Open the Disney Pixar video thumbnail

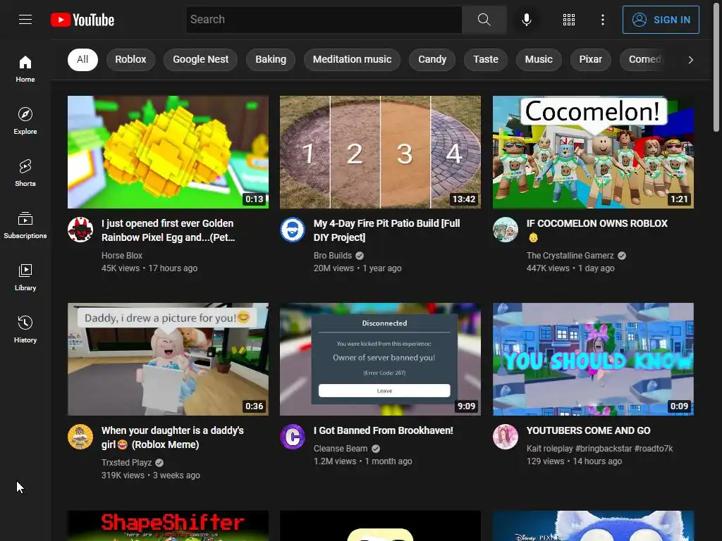[x=593, y=526]
